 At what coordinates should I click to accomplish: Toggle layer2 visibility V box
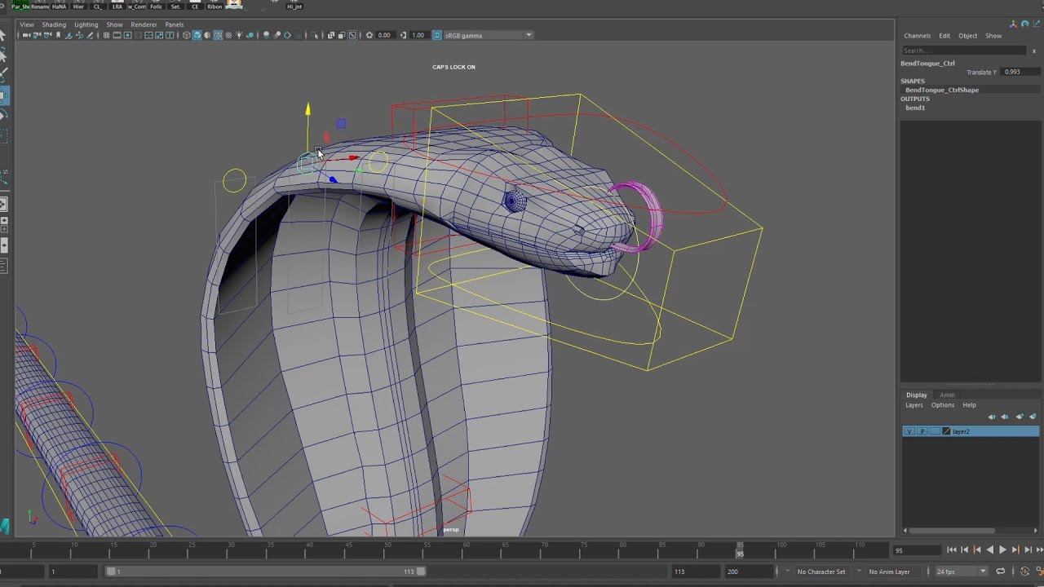click(x=909, y=431)
